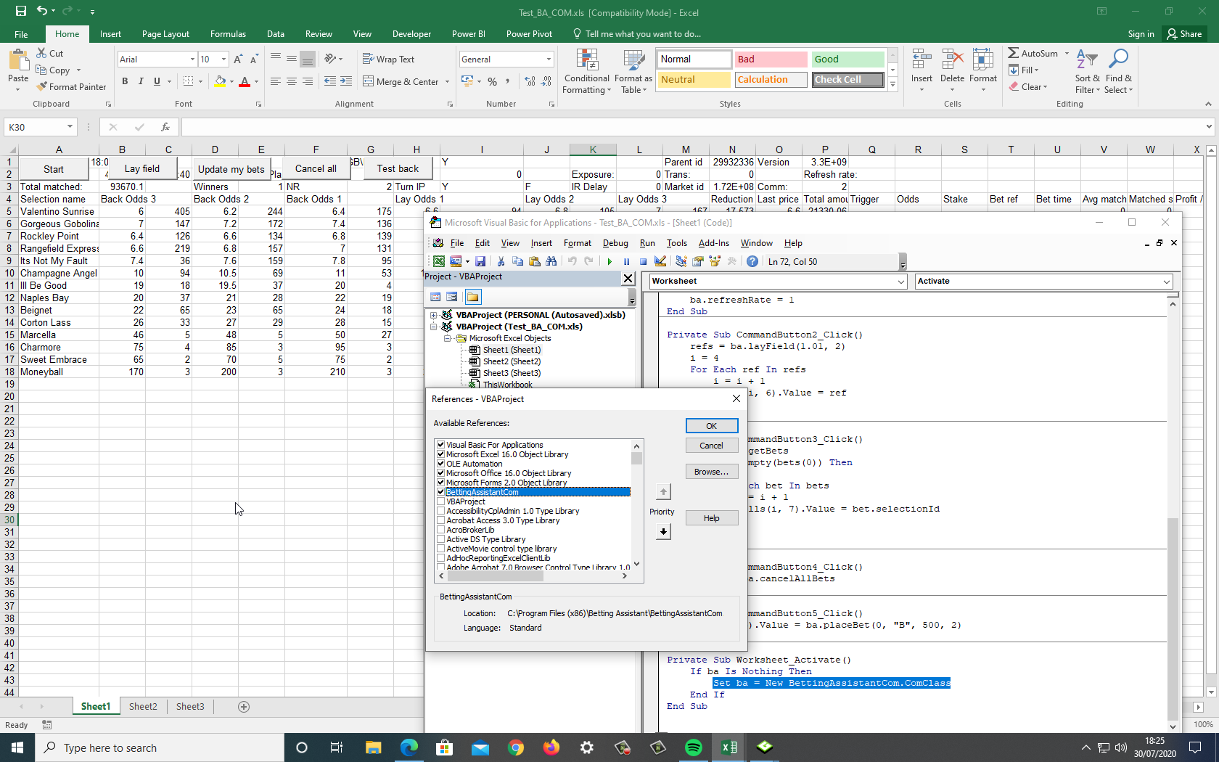Collapse Microsoft Excel Objects folder node
This screenshot has width=1219, height=762.
point(446,338)
